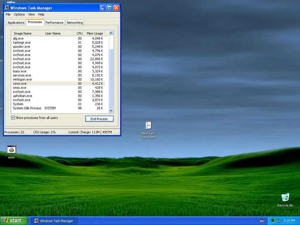
Task: Sort by Mem Usage column header
Action: (95, 33)
